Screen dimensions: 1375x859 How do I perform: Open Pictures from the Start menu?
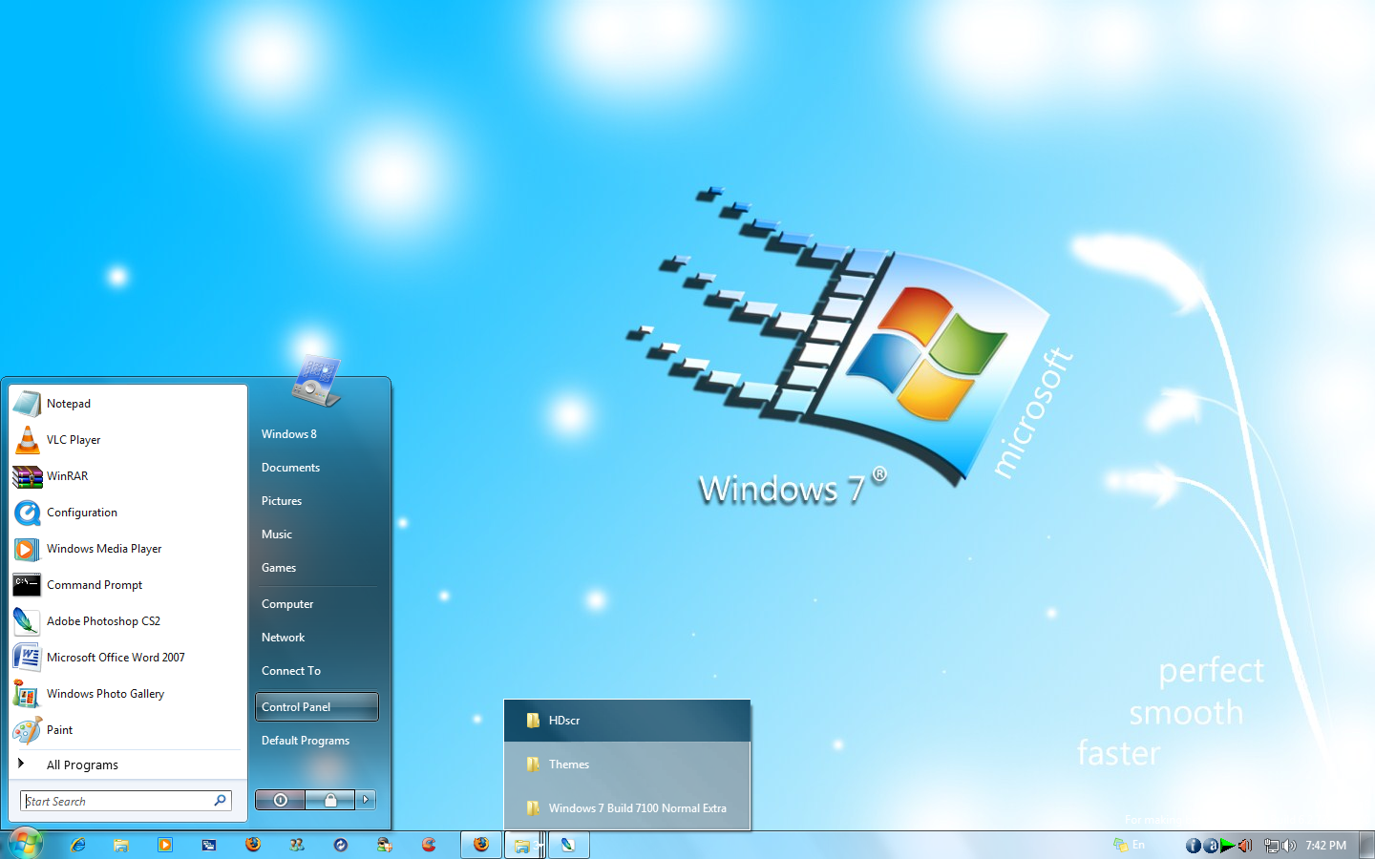coord(317,501)
